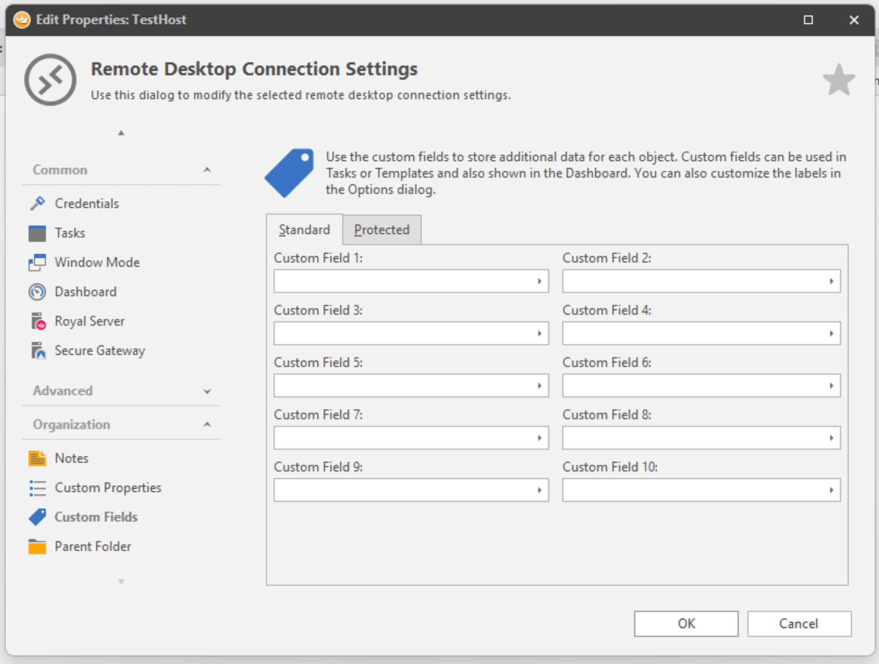879x664 pixels.
Task: Select the Window Mode icon
Action: [x=37, y=262]
